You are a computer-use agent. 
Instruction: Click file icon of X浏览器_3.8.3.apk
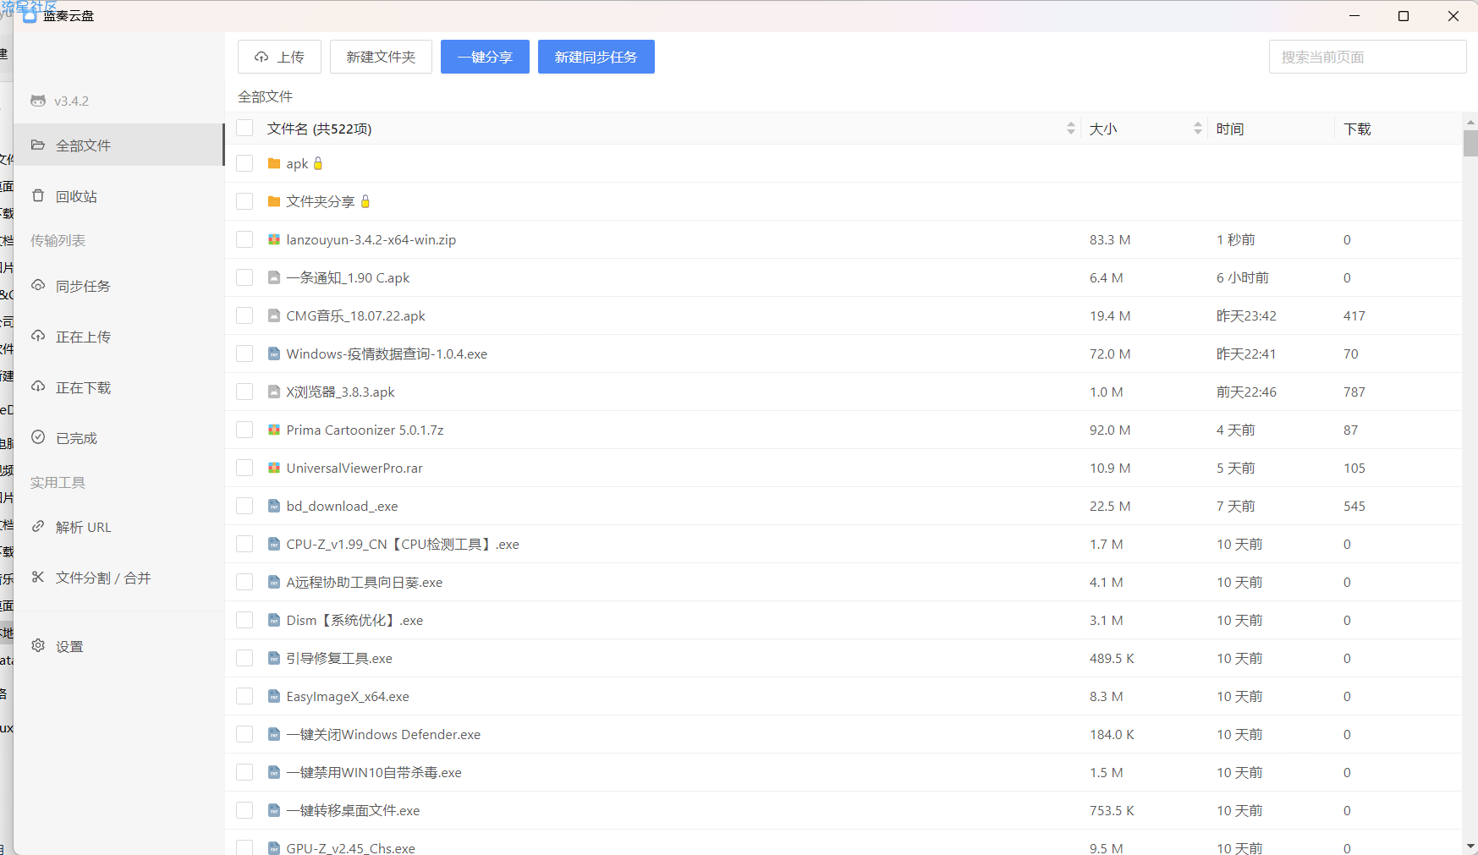tap(274, 392)
